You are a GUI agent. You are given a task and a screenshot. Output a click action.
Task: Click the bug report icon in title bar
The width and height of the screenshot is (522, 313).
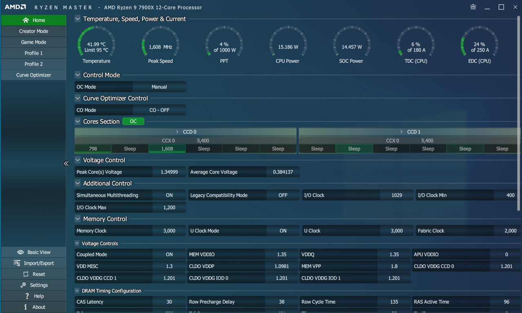point(473,7)
